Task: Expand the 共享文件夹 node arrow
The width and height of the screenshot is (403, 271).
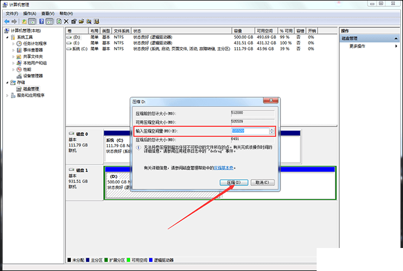Action: pyautogui.click(x=13, y=56)
